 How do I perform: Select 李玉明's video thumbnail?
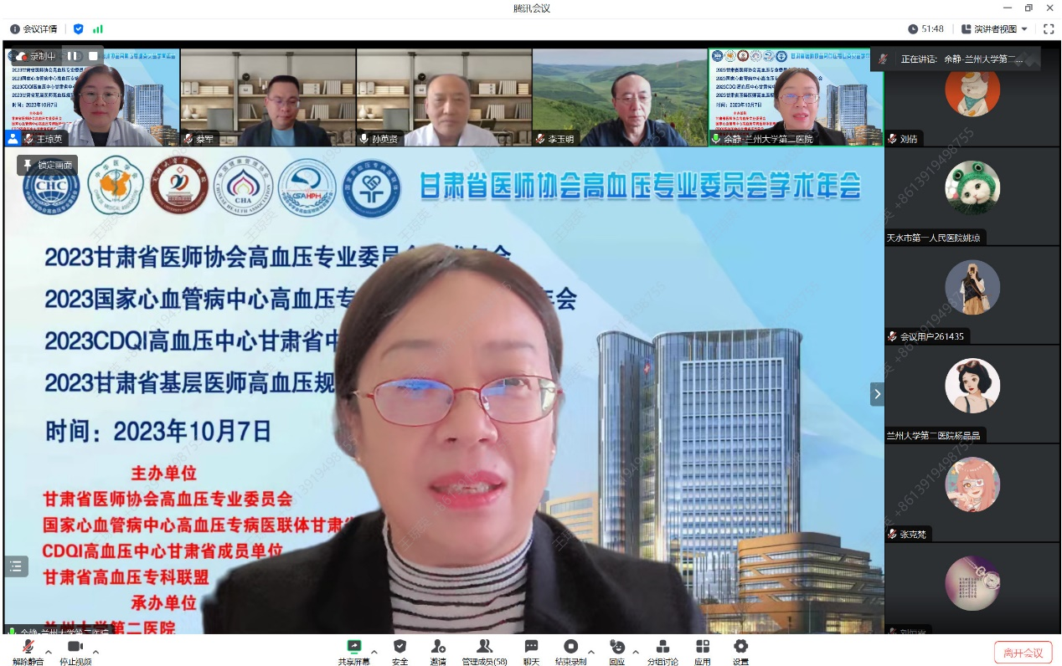[620, 96]
